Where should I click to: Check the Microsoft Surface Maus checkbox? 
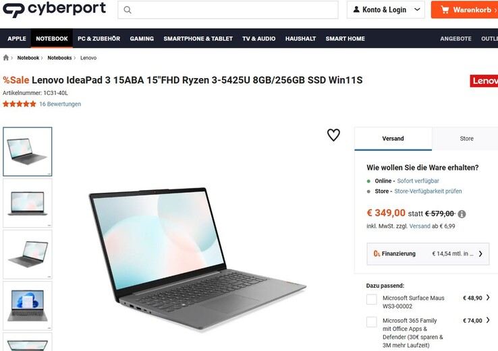pyautogui.click(x=372, y=299)
